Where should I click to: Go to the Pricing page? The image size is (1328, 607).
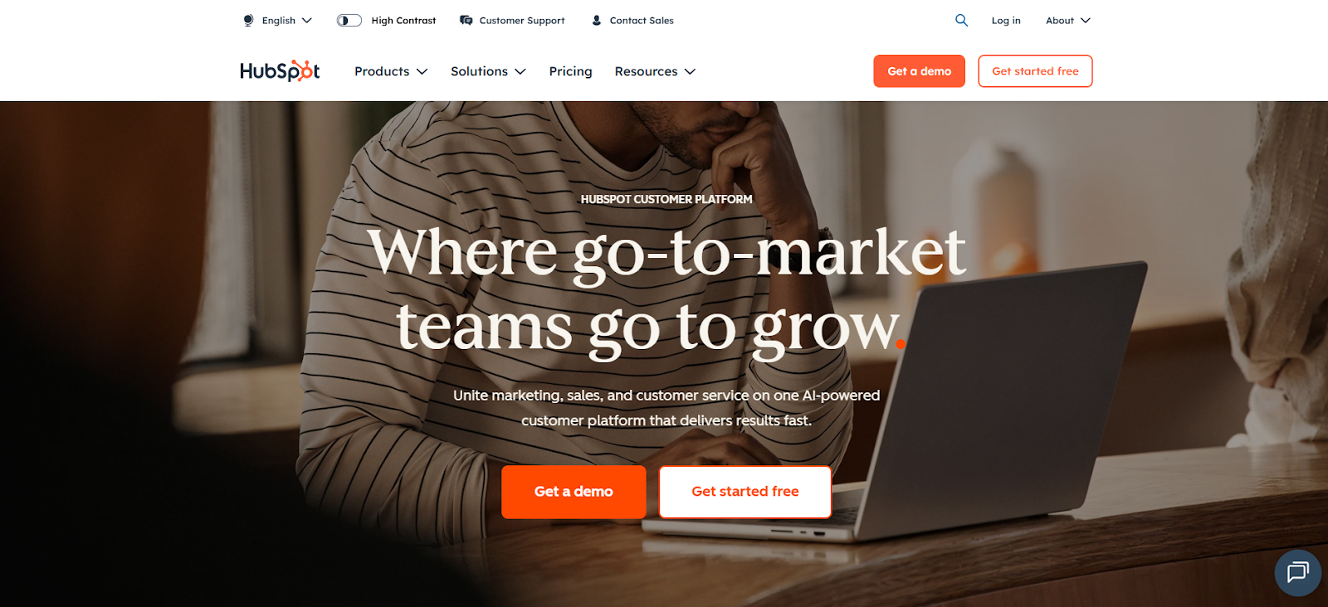(570, 71)
